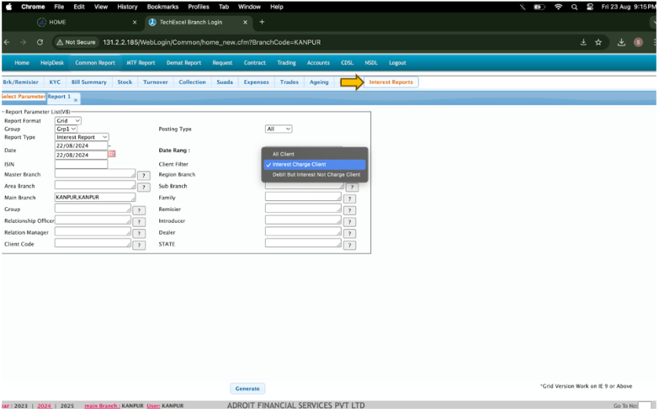This screenshot has height=413, width=659.
Task: Click into the ISIN input field
Action: click(81, 164)
